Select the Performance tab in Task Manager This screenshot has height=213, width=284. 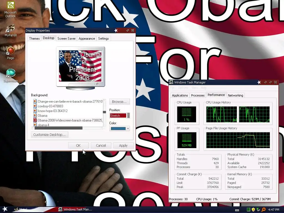coord(216,95)
